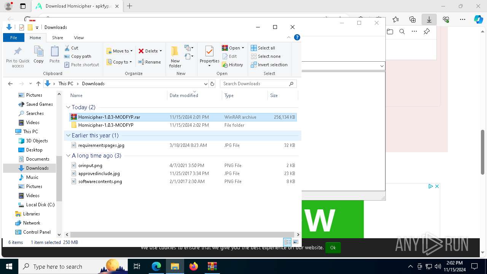This screenshot has width=487, height=274.
Task: Open file History from ribbon
Action: [232, 65]
